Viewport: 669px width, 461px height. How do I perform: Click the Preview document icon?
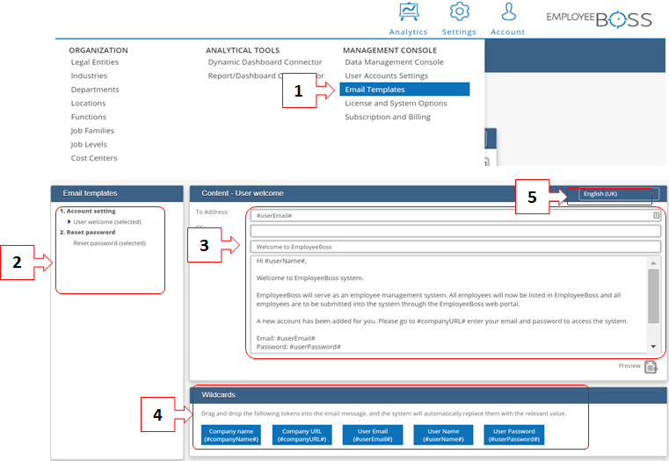click(x=651, y=366)
